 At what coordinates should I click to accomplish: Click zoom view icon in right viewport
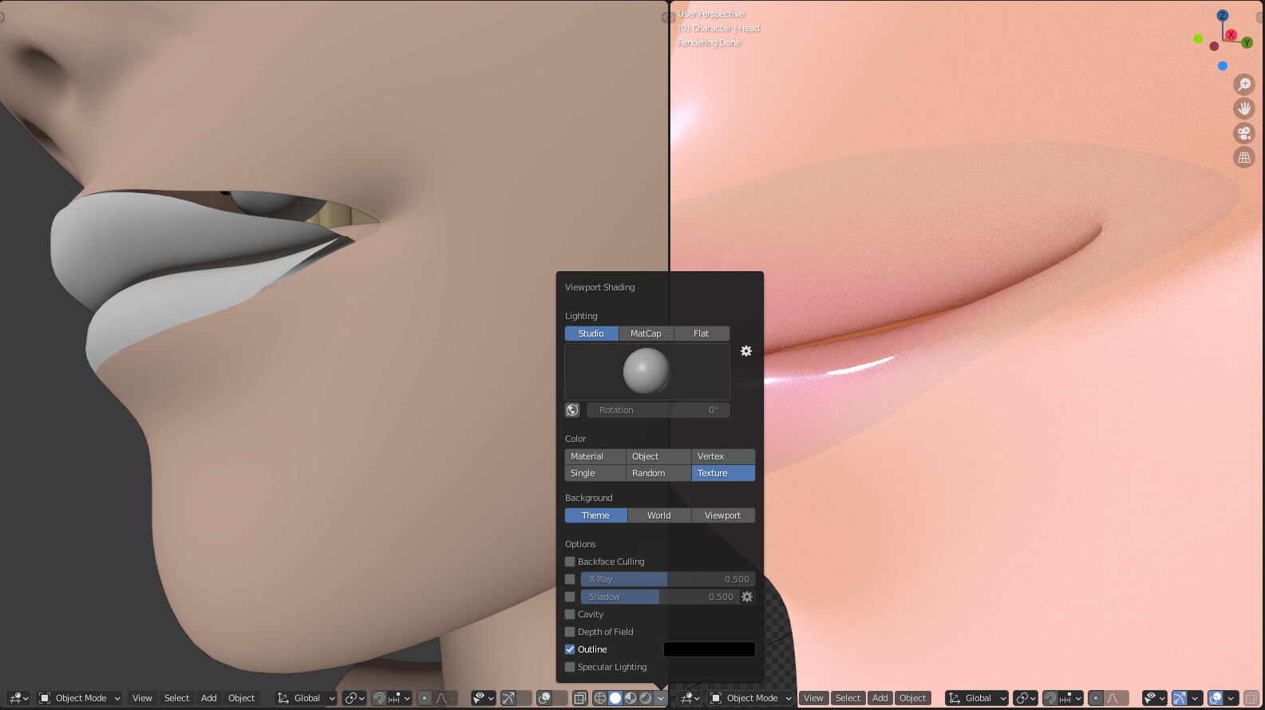(x=1243, y=85)
